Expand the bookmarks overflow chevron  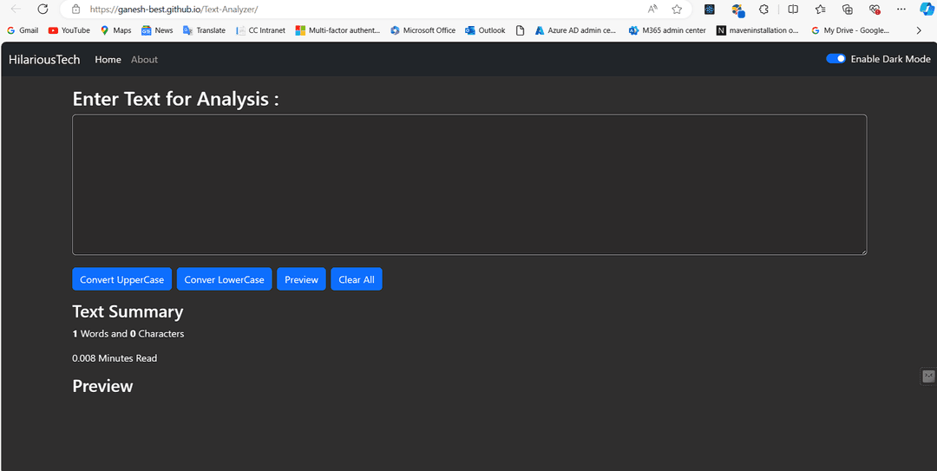point(919,30)
